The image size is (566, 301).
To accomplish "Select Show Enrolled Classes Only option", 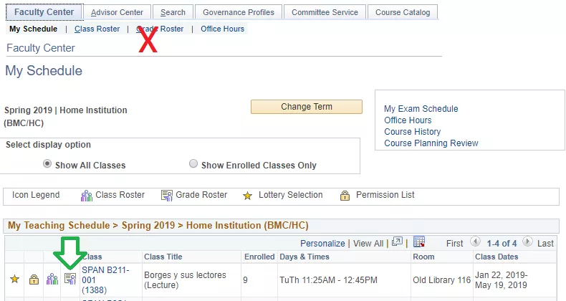I will pyautogui.click(x=193, y=164).
